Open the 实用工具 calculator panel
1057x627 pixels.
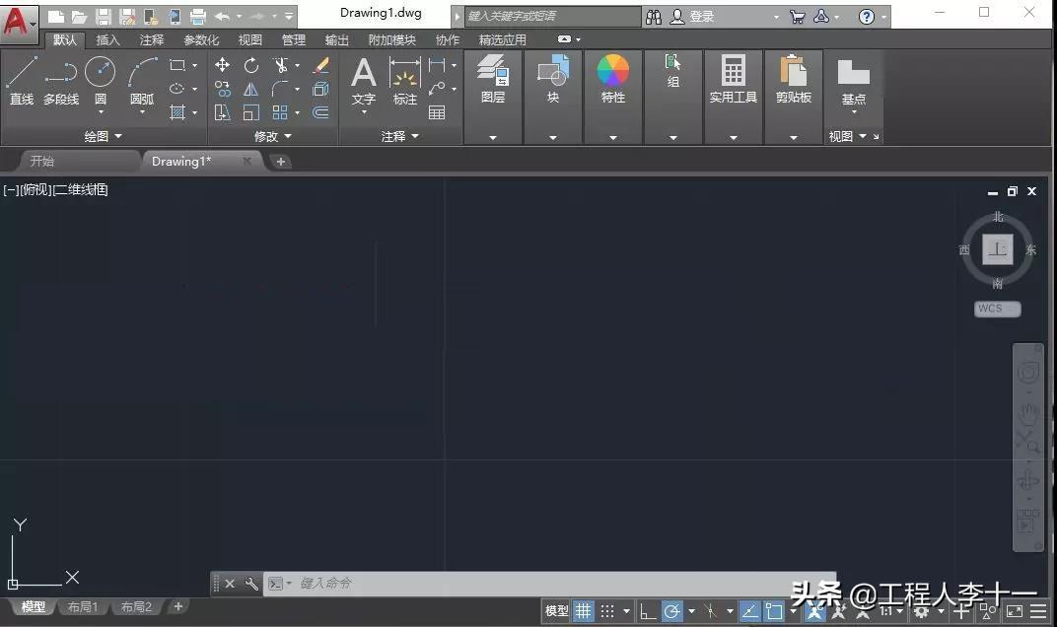733,80
